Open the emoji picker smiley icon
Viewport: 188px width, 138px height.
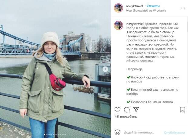pyautogui.click(x=117, y=132)
